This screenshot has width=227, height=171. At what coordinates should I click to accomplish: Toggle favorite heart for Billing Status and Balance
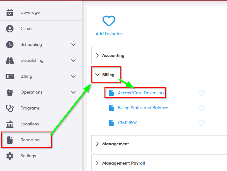[x=202, y=108]
